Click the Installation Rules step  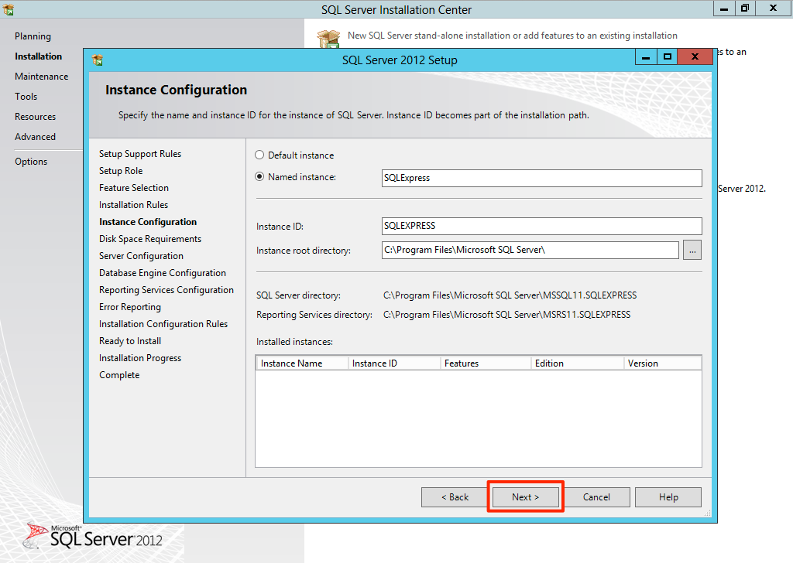click(133, 205)
